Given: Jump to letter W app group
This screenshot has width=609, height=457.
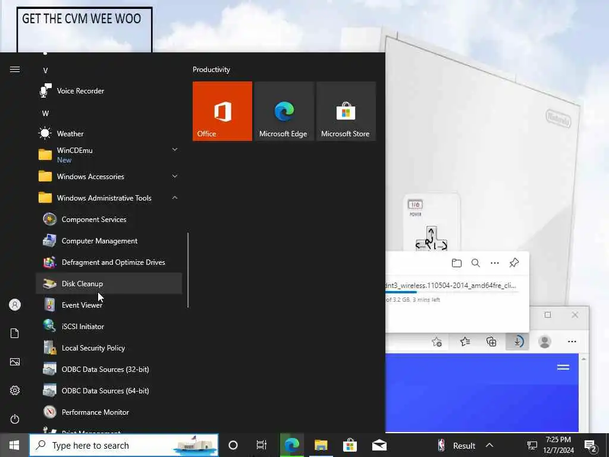Looking at the screenshot, I should tap(45, 114).
